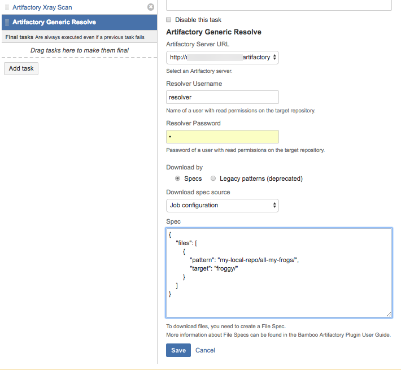This screenshot has width=401, height=370.
Task: Remove the Artifactory Xray Scan task
Action: tap(151, 7)
